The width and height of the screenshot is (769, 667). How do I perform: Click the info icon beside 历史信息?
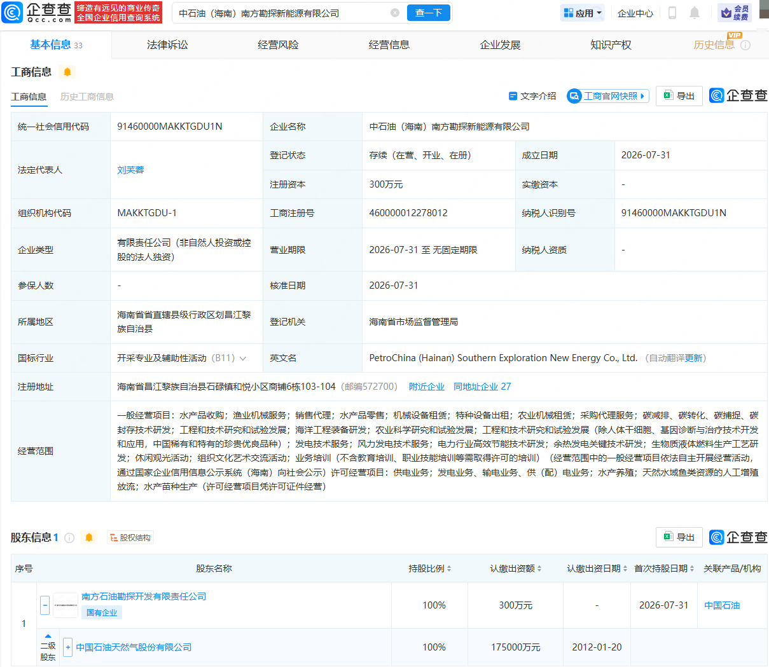pyautogui.click(x=745, y=45)
